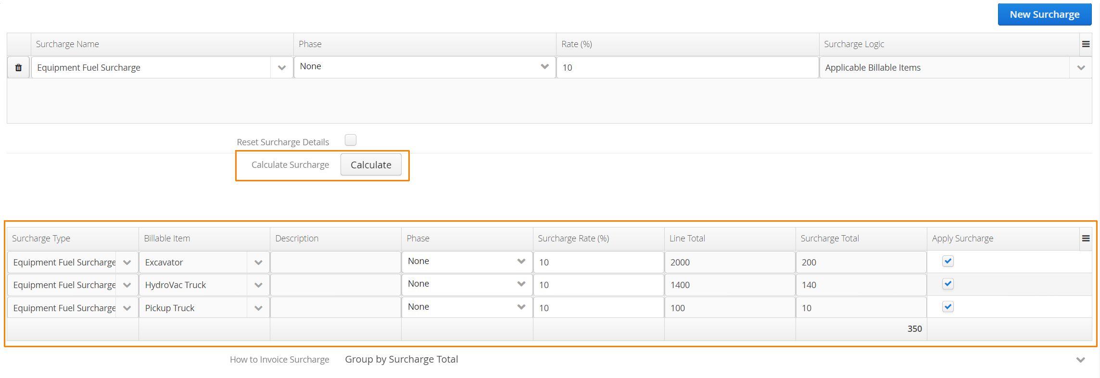Viewport: 1100px width, 378px height.
Task: Click the Description field on the Pickup Truck row
Action: 336,308
